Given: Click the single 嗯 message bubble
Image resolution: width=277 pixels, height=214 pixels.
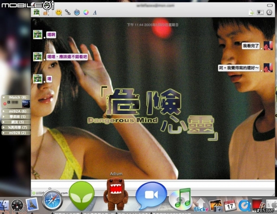Looking at the screenshot, I should [x=49, y=79].
